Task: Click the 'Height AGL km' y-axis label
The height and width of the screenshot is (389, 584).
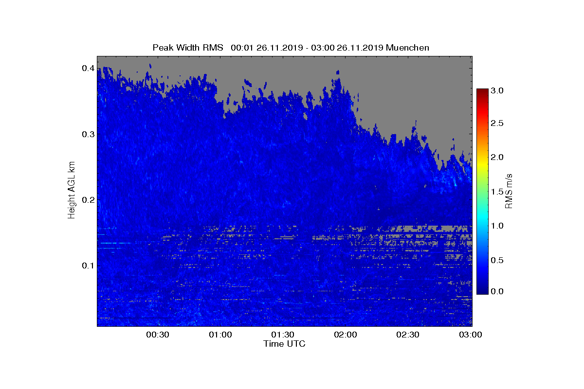Action: (x=72, y=190)
